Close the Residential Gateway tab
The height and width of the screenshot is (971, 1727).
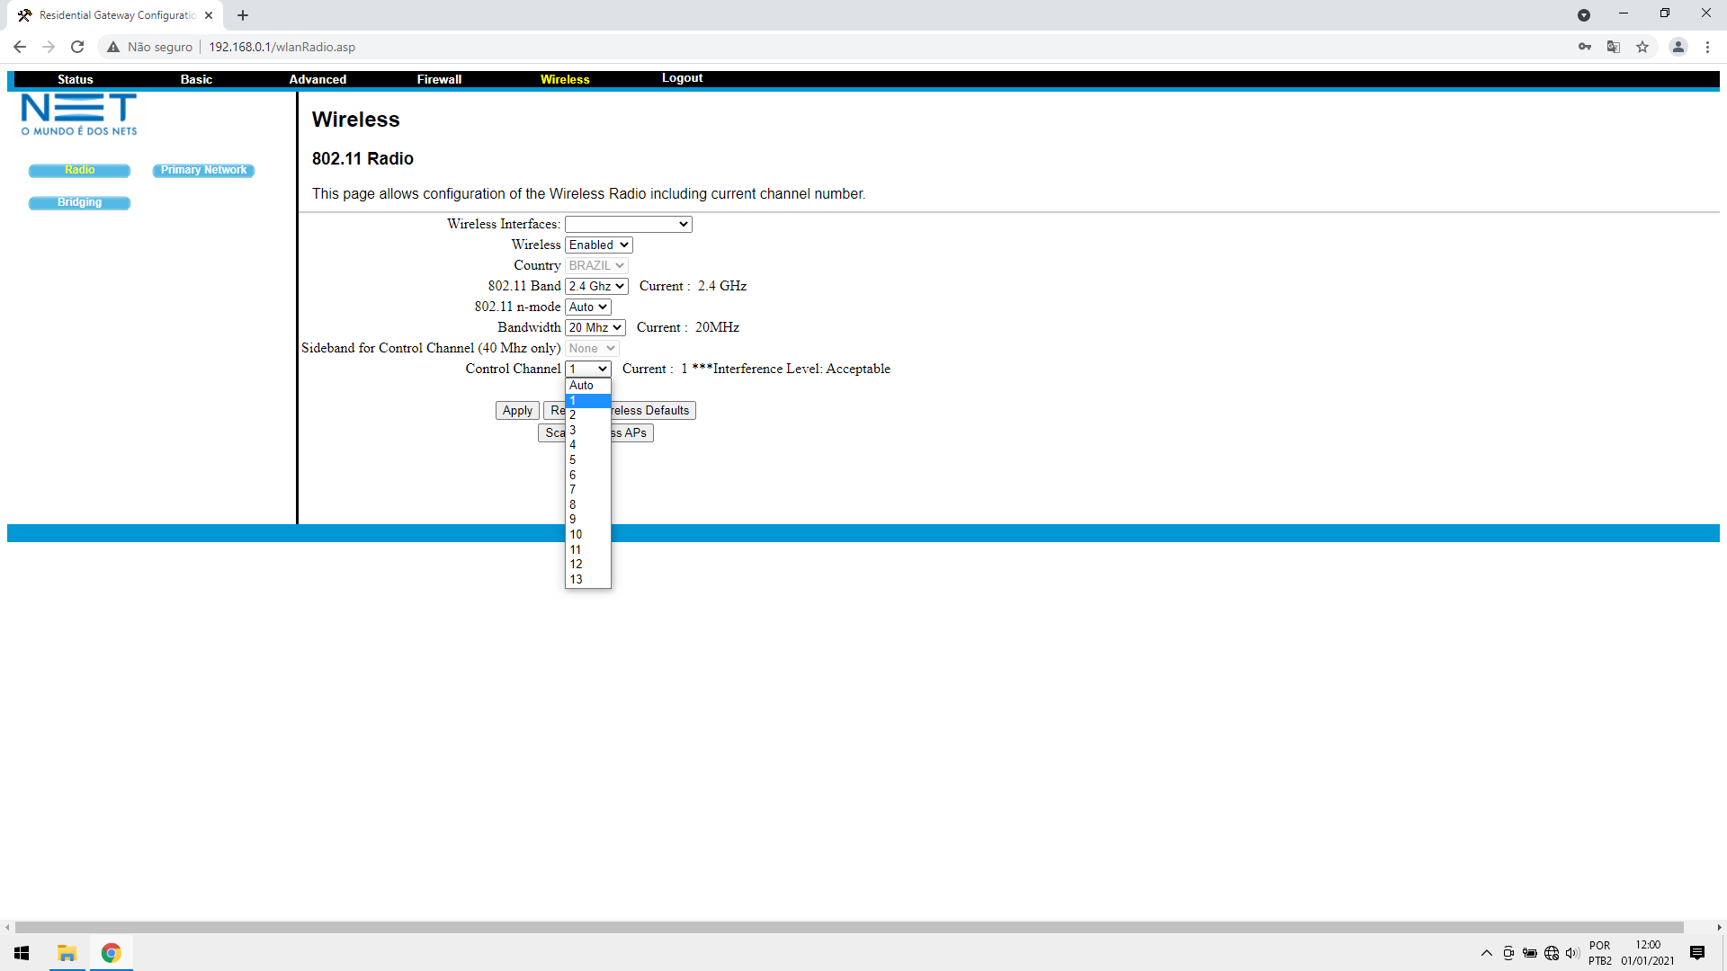(209, 15)
